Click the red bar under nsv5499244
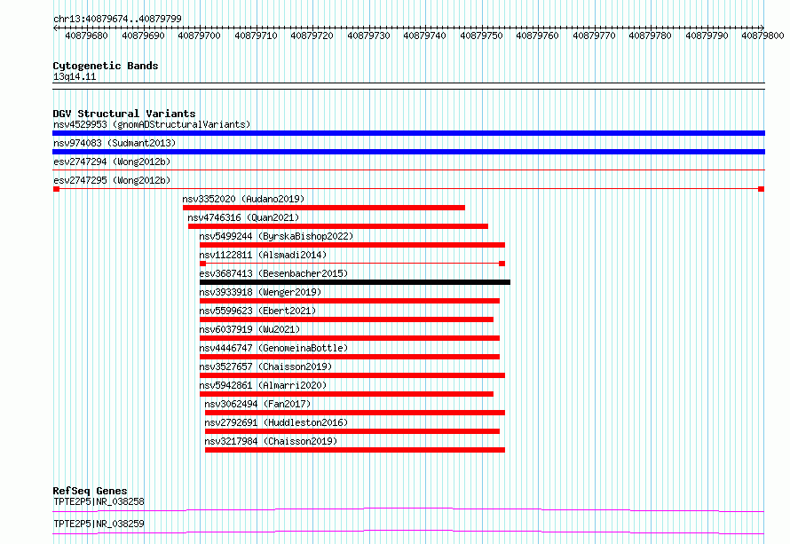 point(352,245)
